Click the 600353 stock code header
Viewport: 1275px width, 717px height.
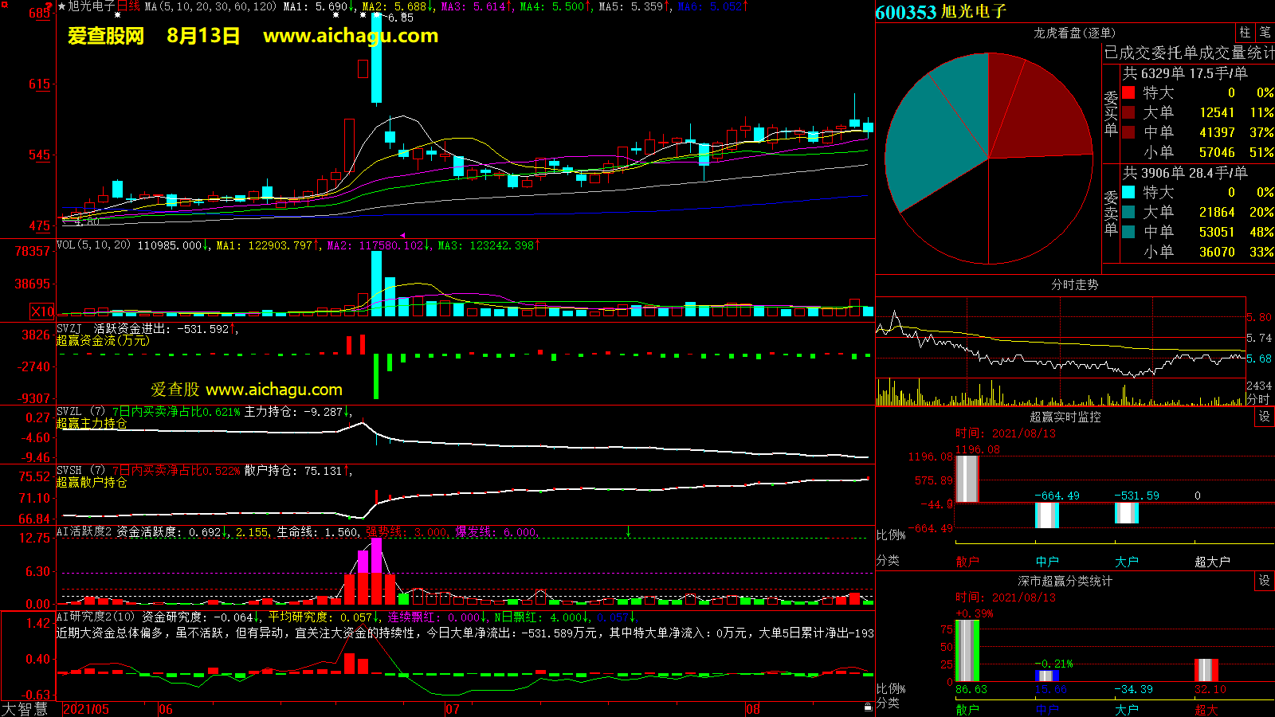point(905,12)
